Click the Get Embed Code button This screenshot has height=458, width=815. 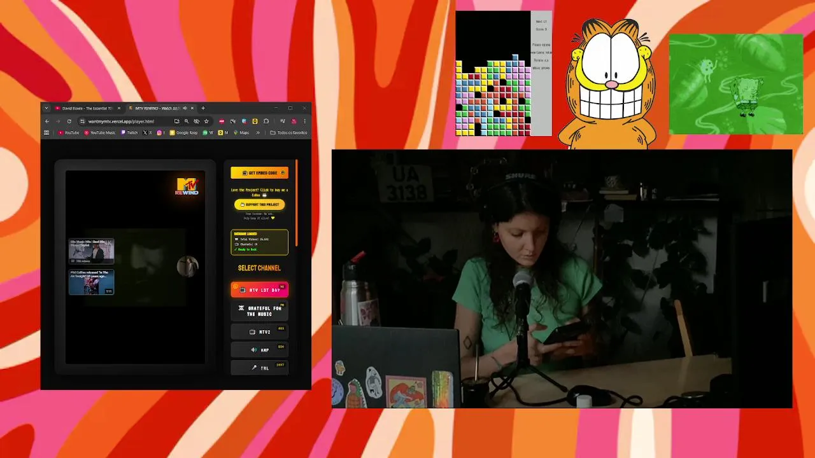coord(259,172)
